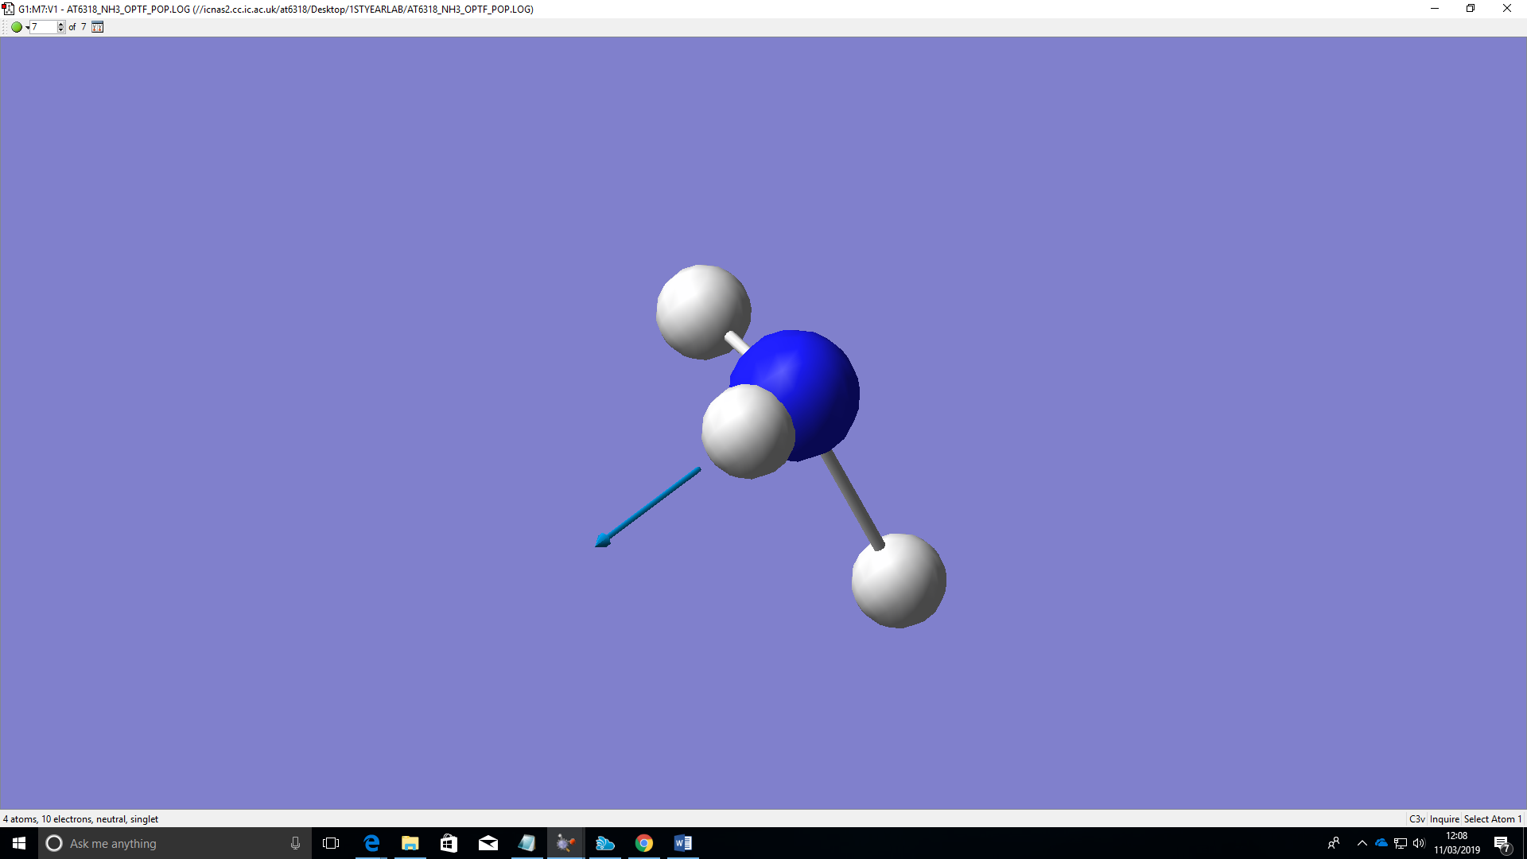This screenshot has width=1527, height=859.
Task: Click the bottom-right hydrogen atom
Action: (x=899, y=581)
